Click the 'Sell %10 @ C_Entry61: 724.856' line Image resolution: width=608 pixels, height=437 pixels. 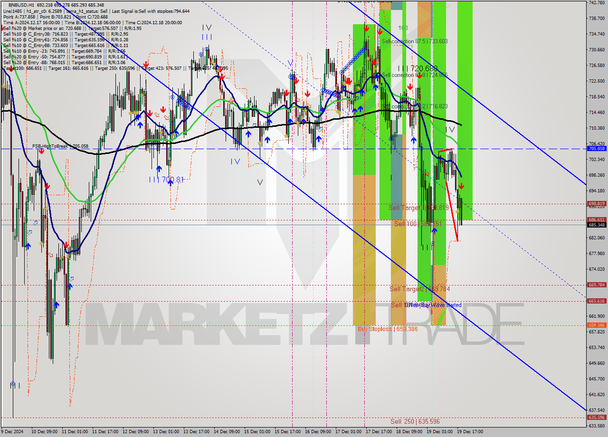coord(66,39)
